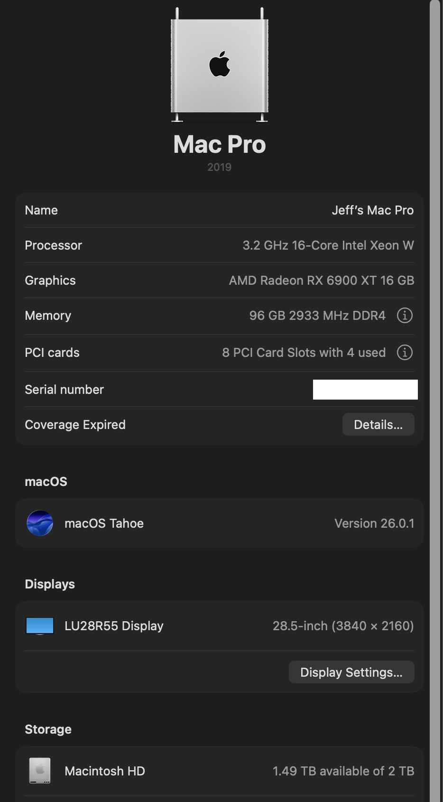The width and height of the screenshot is (443, 802).
Task: Click the LU28R55 display monitor icon
Action: (40, 625)
